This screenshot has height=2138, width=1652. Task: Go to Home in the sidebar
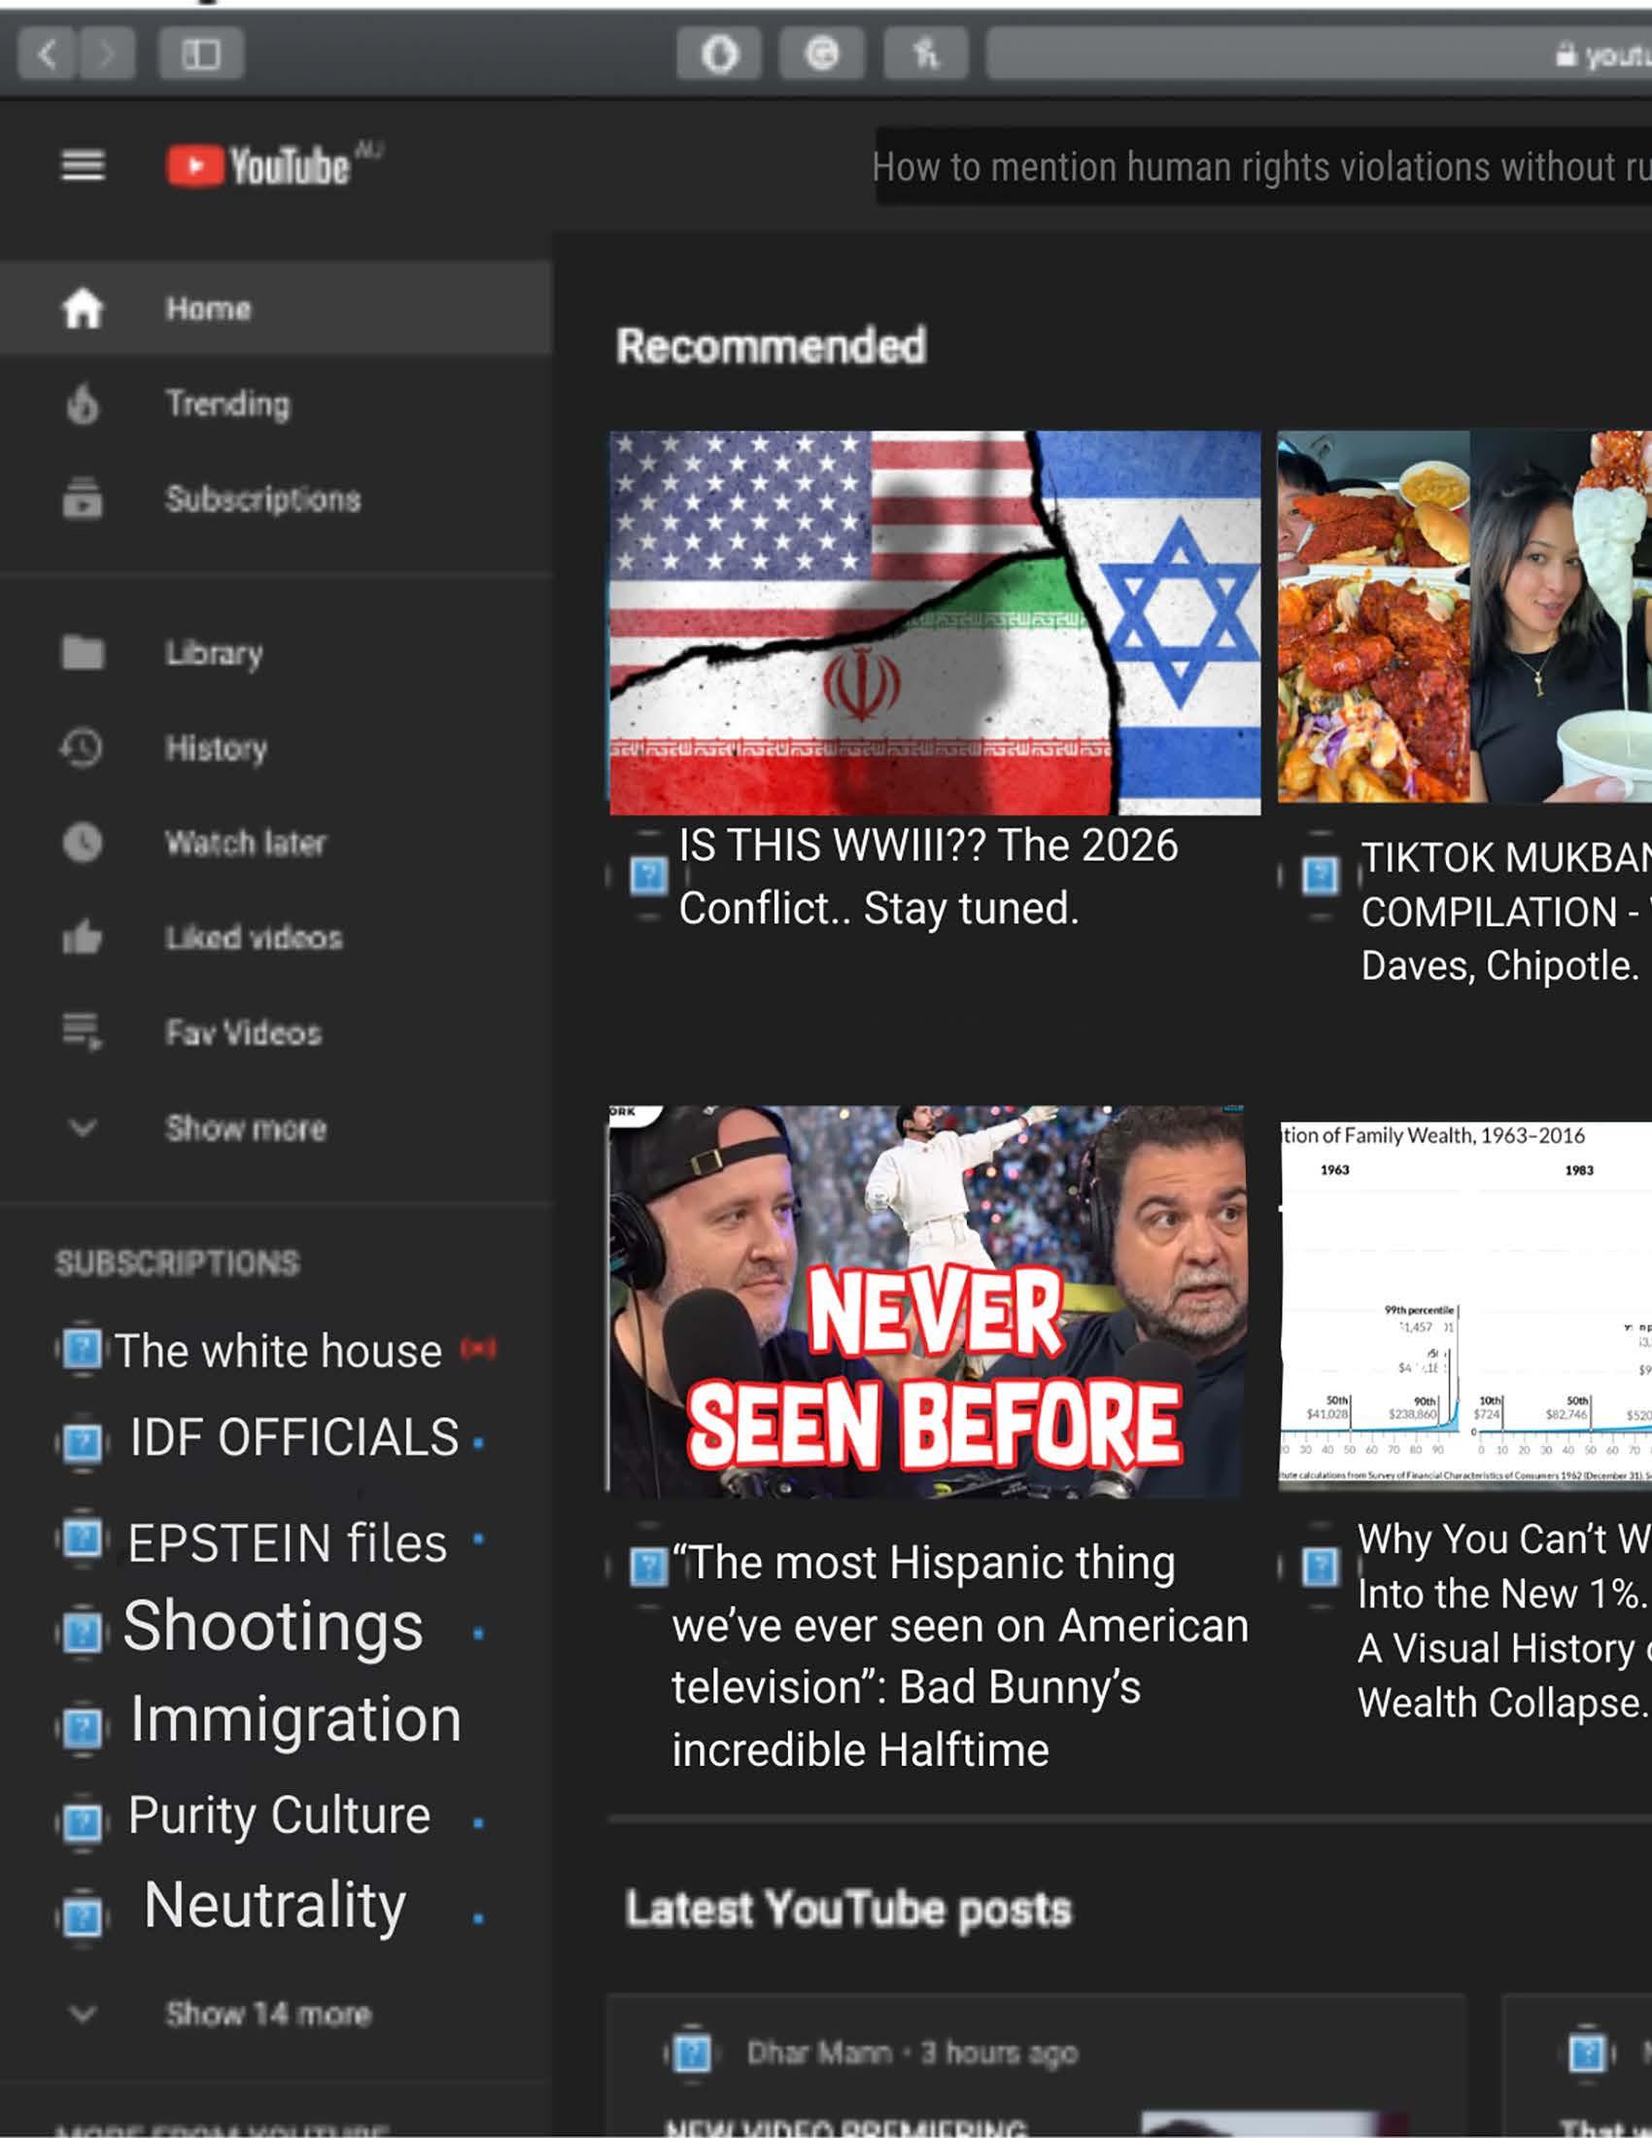(276, 308)
